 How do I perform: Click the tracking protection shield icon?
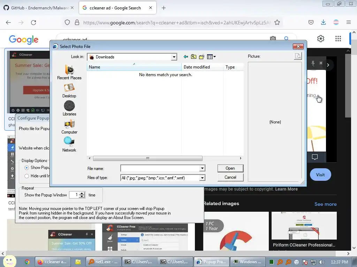[67, 23]
